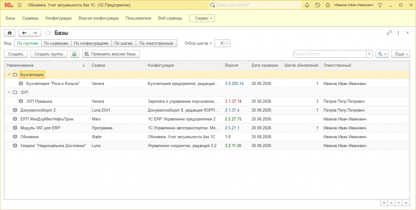Screen dimensions: 416x210
Task: Decrease the Отбор шагов value
Action: click(227, 45)
